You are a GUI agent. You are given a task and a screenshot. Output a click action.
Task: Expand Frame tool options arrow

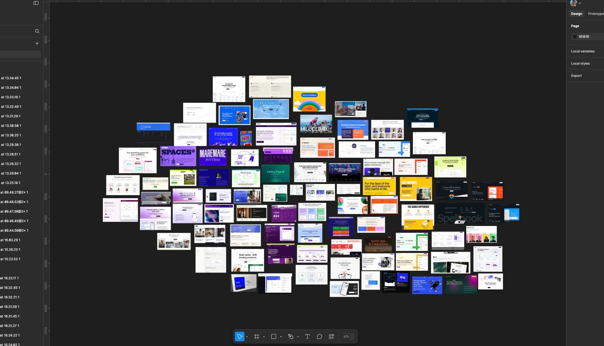(264, 337)
